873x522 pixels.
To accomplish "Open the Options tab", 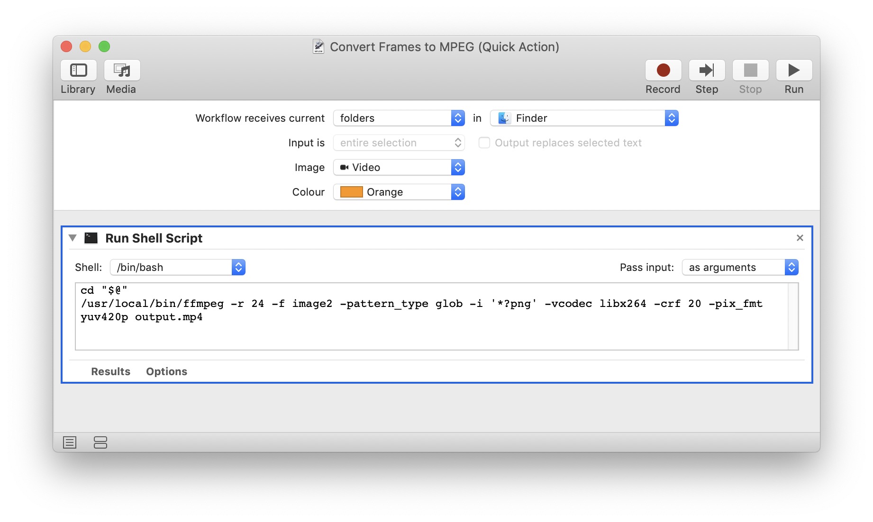I will pyautogui.click(x=166, y=371).
